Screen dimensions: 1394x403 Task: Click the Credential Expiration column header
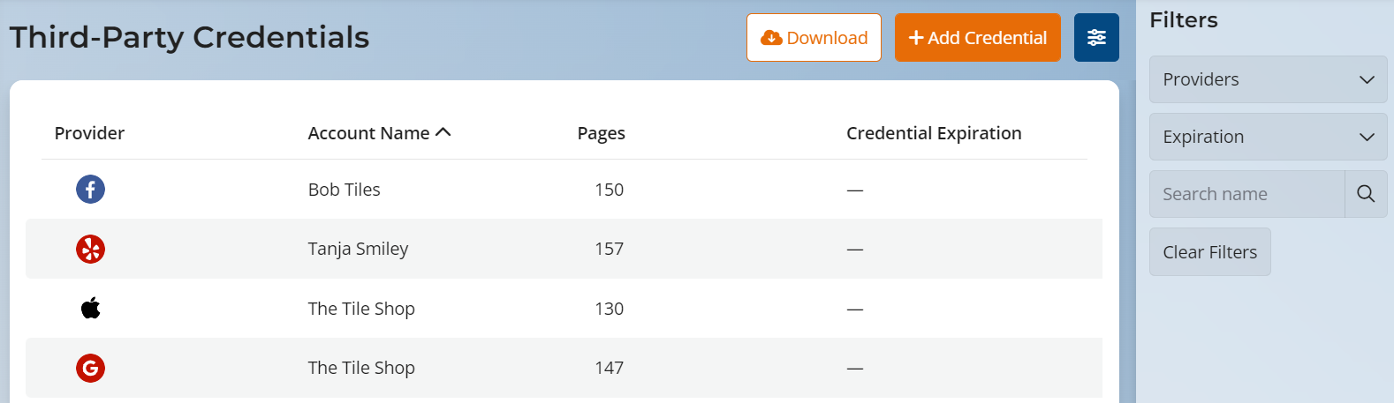point(934,133)
